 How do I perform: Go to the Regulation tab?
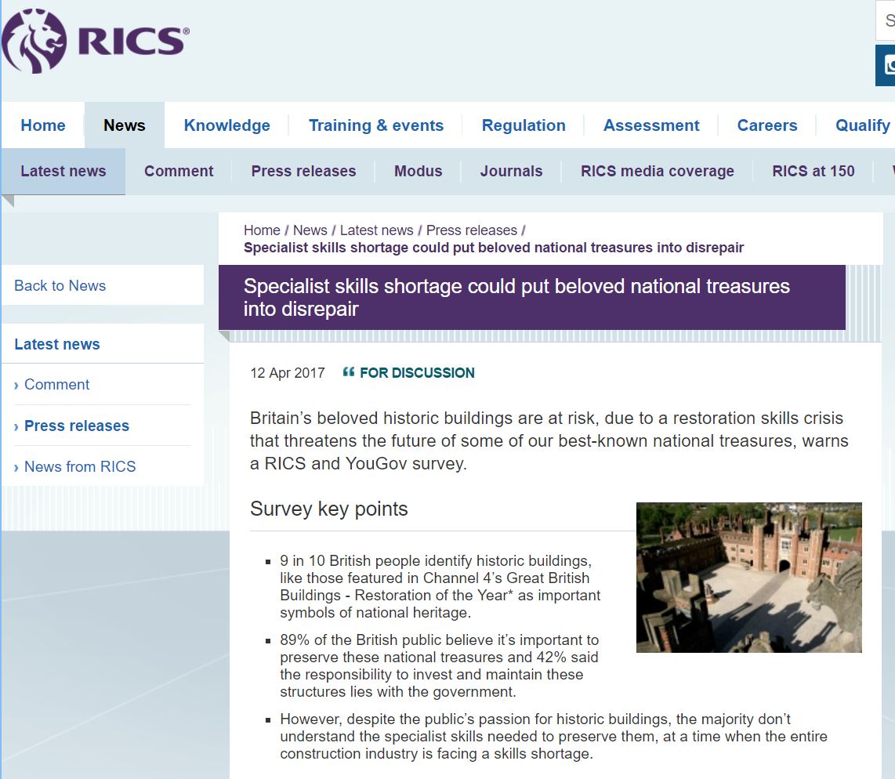[x=524, y=125]
